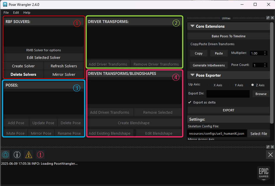Click Delete Pose
The image size is (275, 186).
[71, 123]
